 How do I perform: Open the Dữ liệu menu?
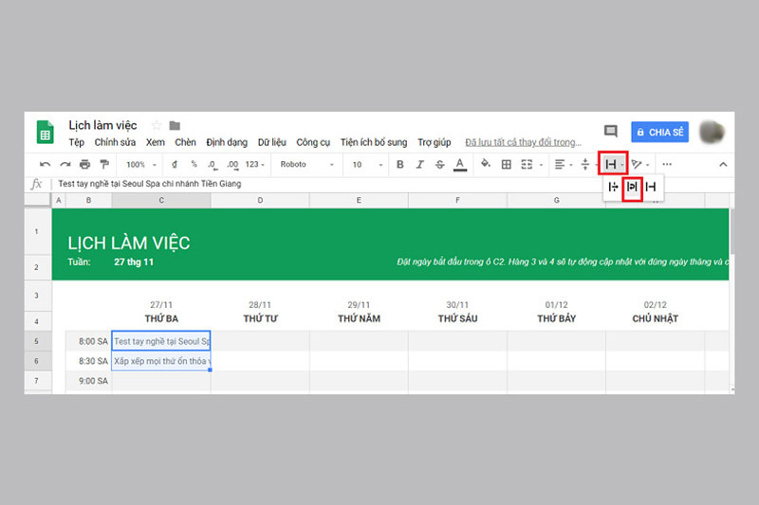coord(272,142)
